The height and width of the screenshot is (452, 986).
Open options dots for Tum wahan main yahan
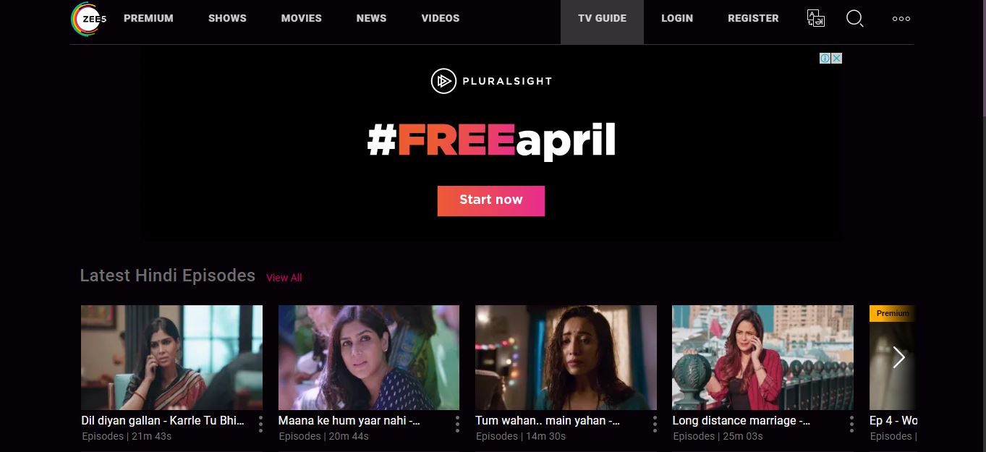pos(655,425)
